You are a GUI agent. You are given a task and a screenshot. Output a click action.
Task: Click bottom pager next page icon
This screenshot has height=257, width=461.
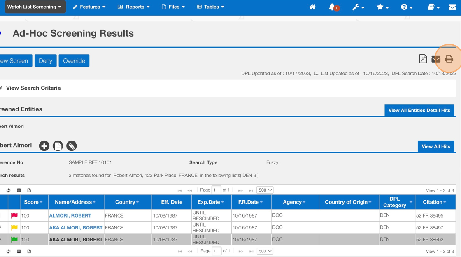coord(240,251)
